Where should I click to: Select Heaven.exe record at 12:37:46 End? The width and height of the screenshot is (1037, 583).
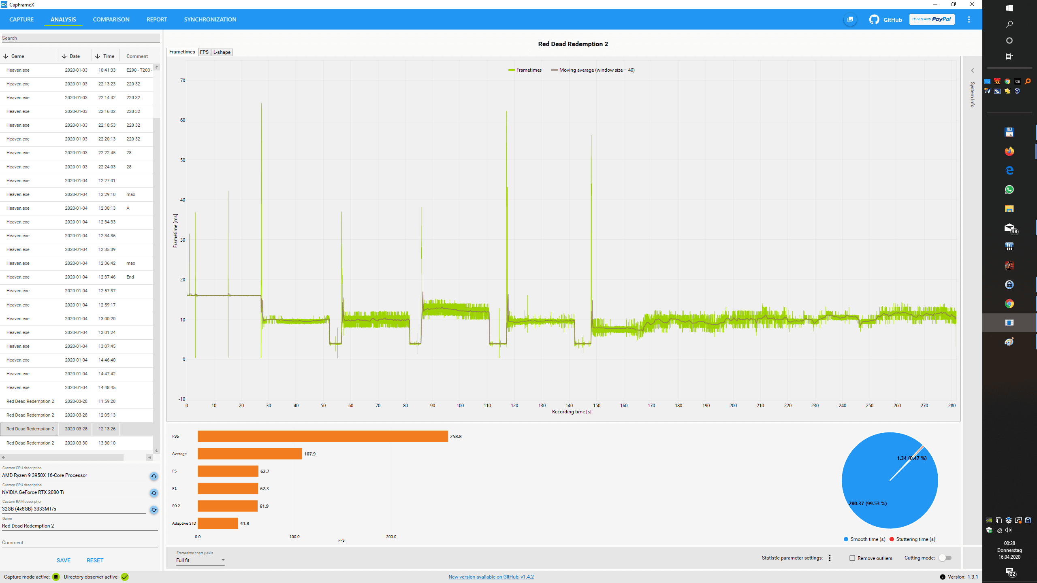pos(77,277)
